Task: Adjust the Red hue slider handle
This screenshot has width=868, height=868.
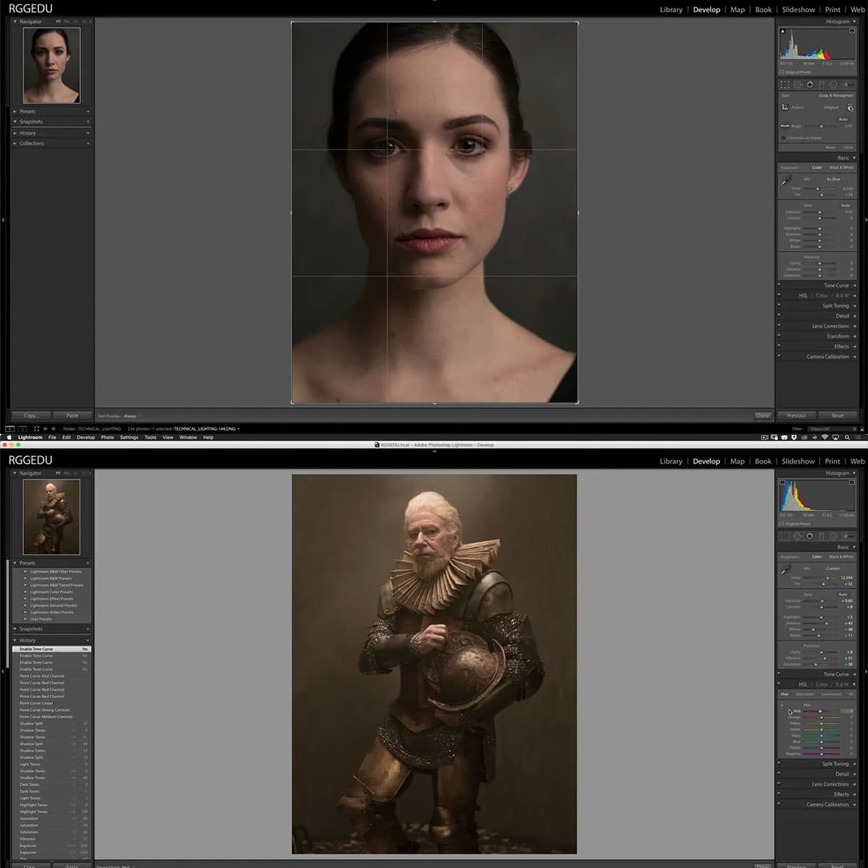Action: click(820, 711)
